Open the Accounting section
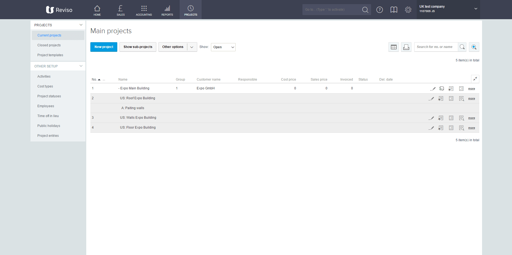Viewport: 512px width, 255px height. (x=144, y=10)
